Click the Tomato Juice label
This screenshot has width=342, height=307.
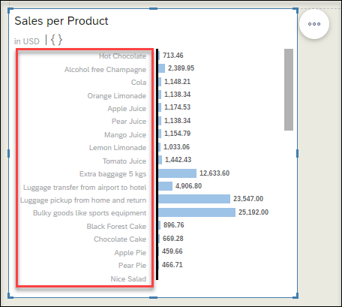click(124, 161)
